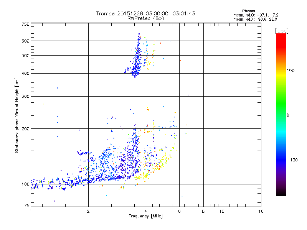Click the x-axis tick label '8'
Image resolution: width=307 pixels, height=230 pixels.
[x=203, y=211]
